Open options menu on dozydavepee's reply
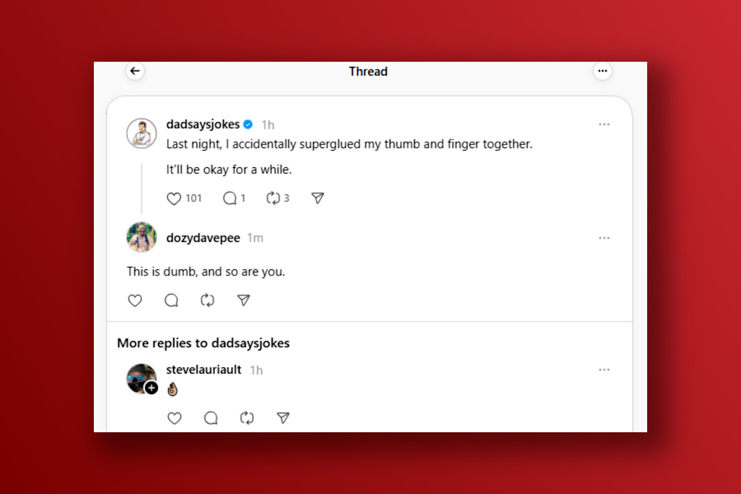741x494 pixels. pyautogui.click(x=604, y=238)
